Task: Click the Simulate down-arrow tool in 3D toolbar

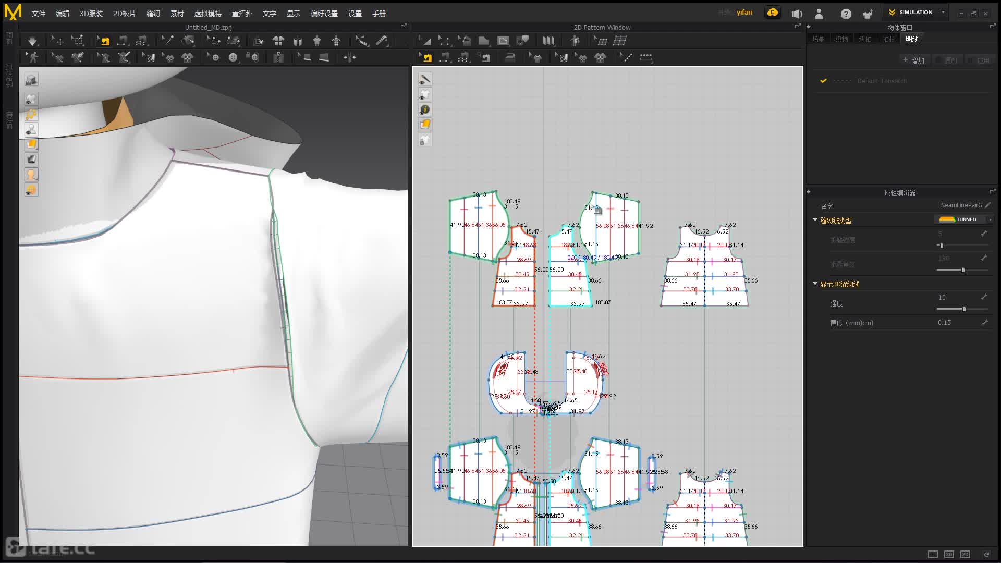Action: tap(32, 41)
